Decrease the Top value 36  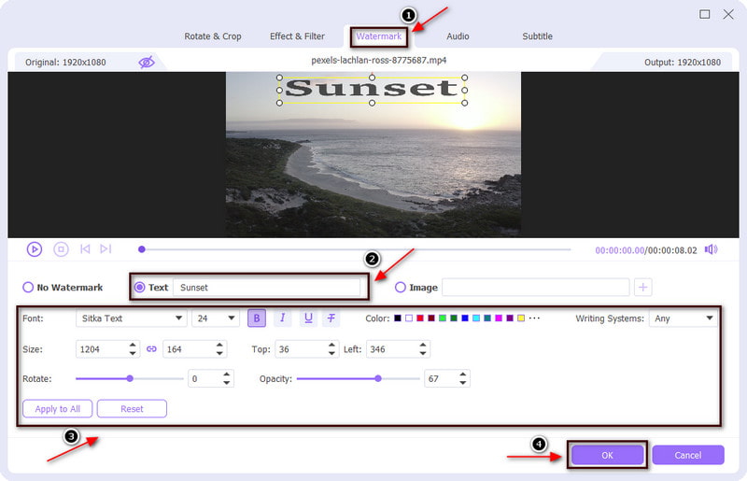331,353
